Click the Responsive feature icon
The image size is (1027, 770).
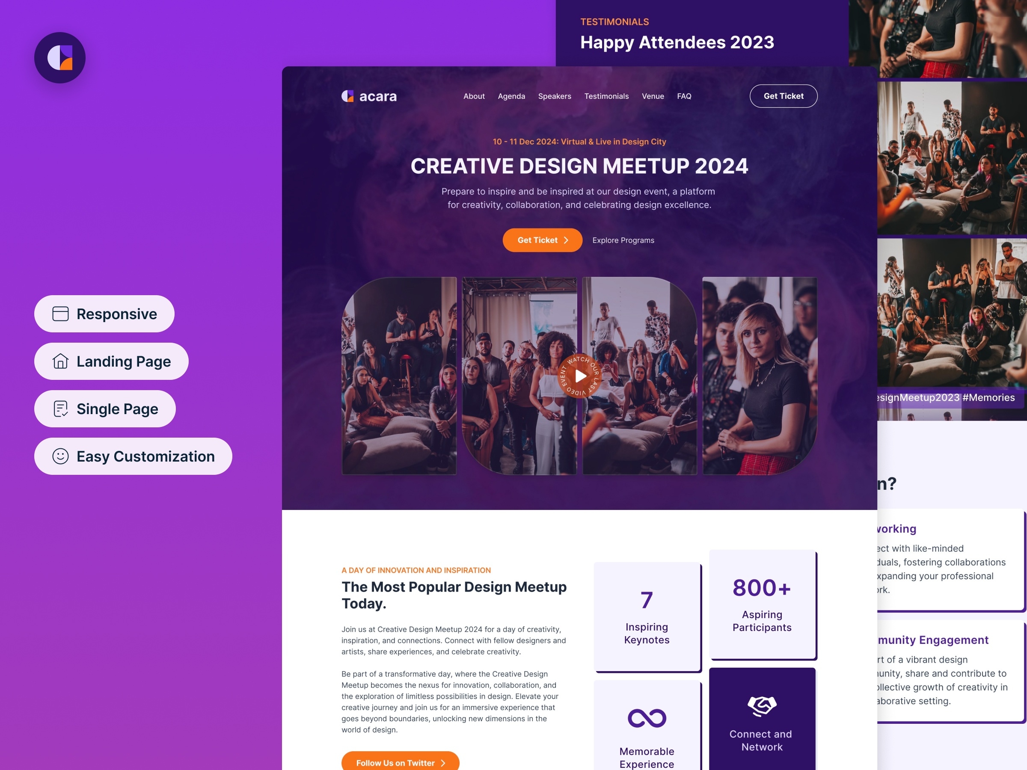pyautogui.click(x=61, y=313)
